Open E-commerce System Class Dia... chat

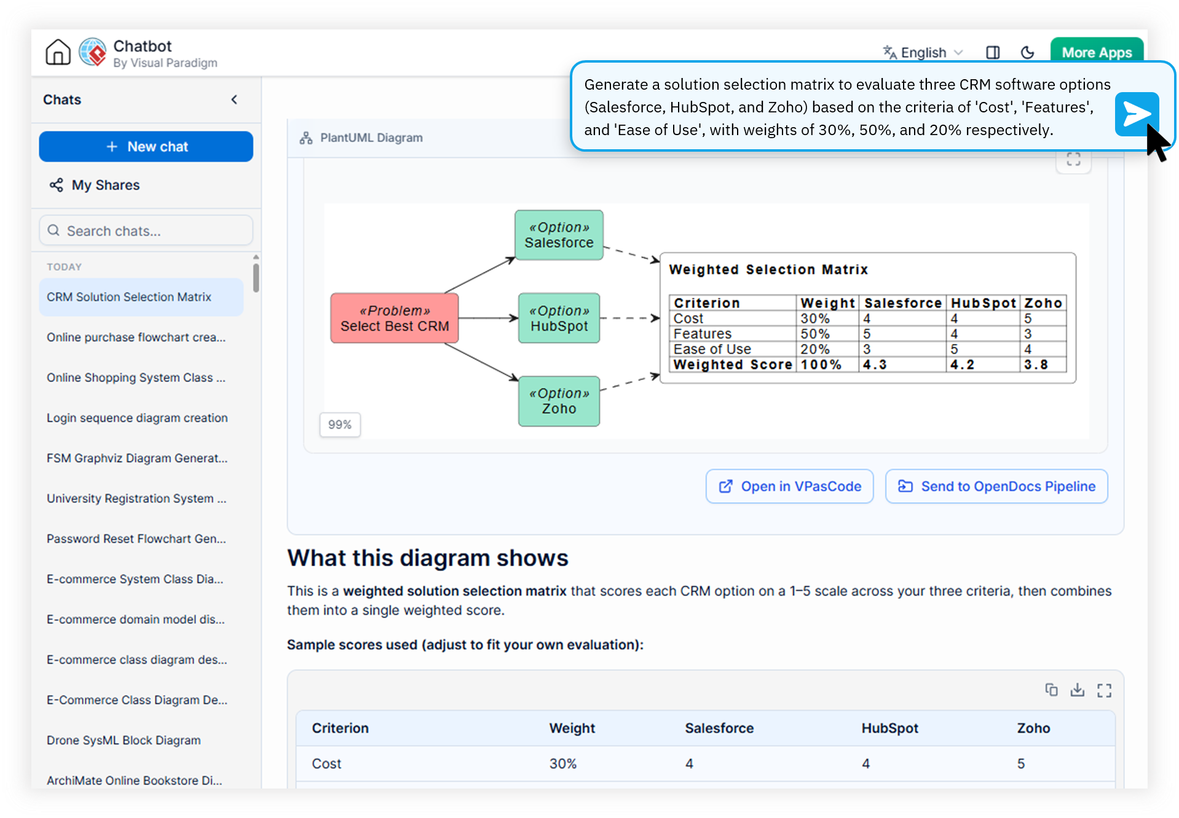tap(141, 579)
